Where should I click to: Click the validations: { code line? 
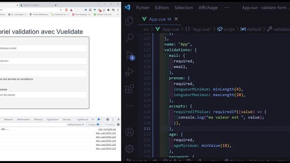[180, 50]
